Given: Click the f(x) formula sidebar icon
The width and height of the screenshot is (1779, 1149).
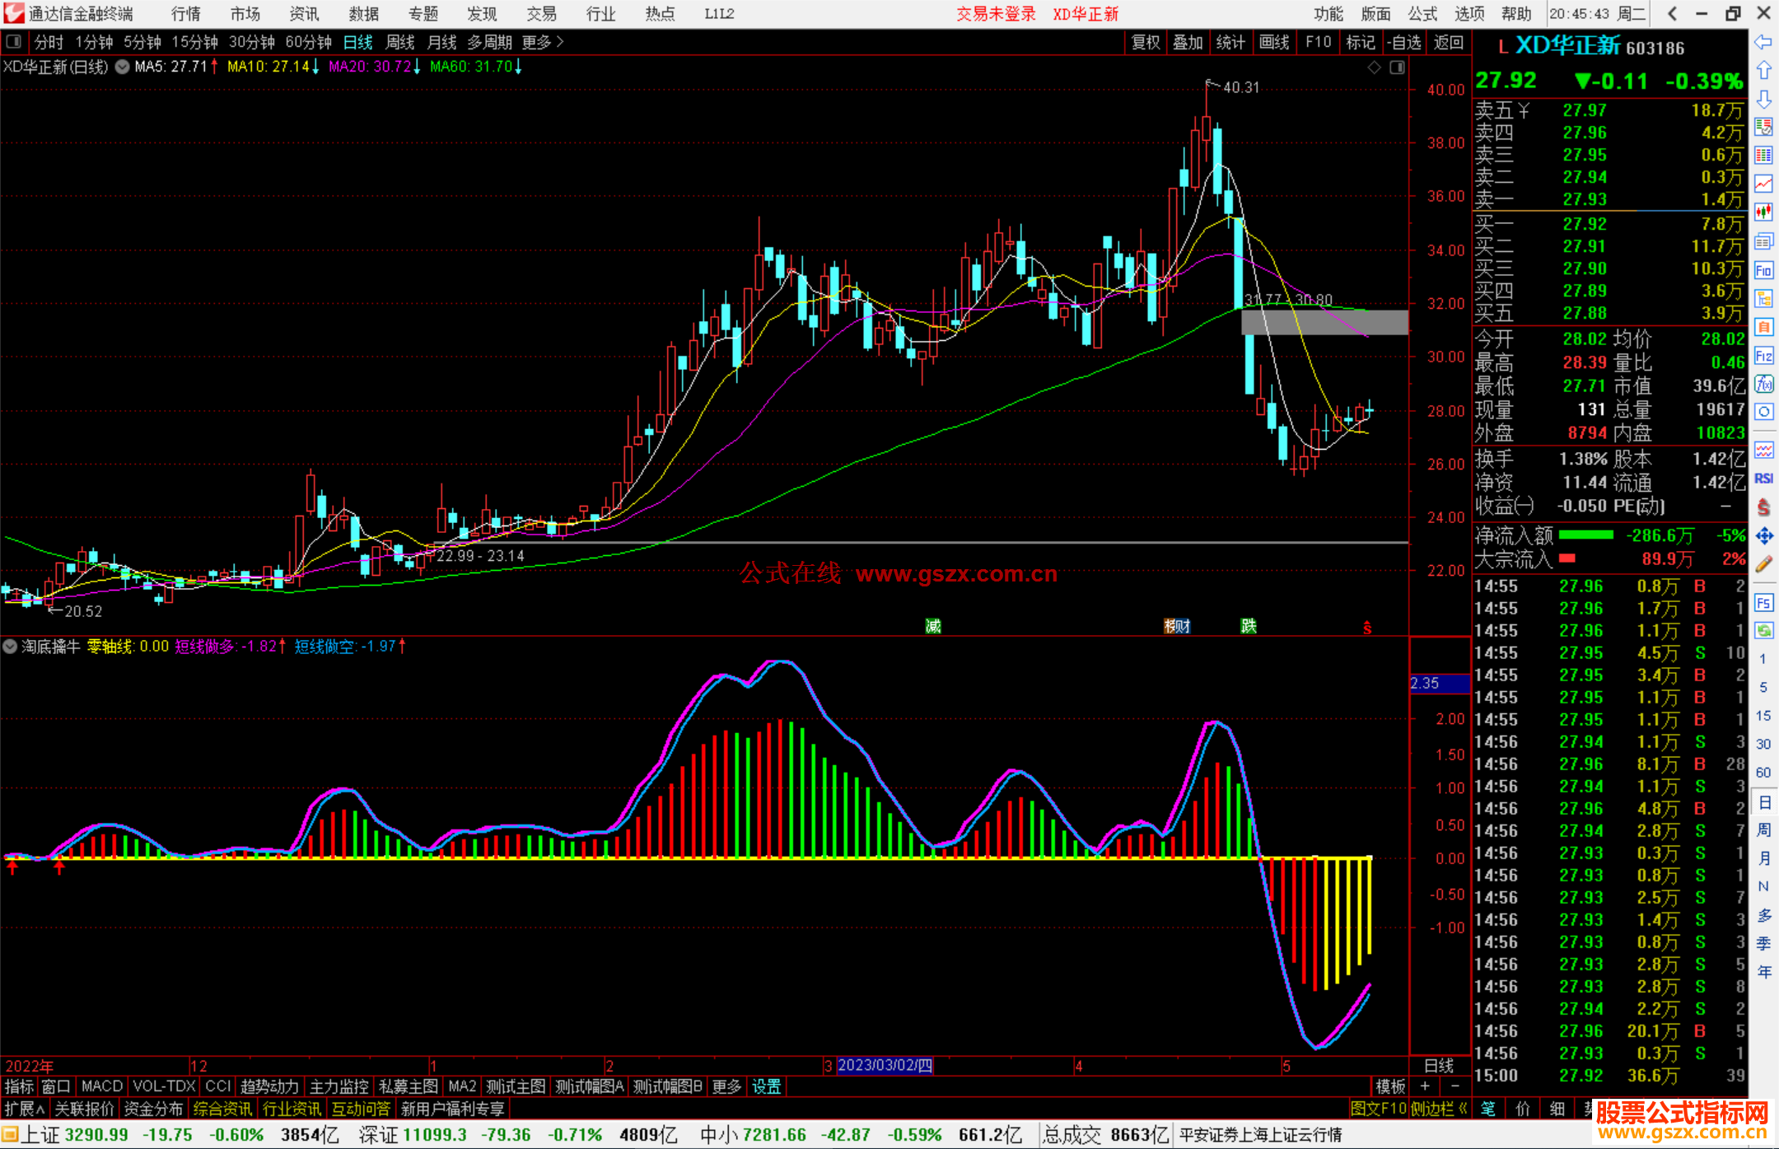Looking at the screenshot, I should coord(1763,384).
